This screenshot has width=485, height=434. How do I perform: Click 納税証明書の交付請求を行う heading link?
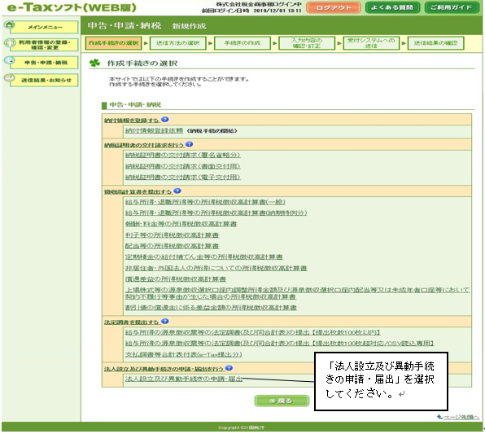pyautogui.click(x=144, y=145)
